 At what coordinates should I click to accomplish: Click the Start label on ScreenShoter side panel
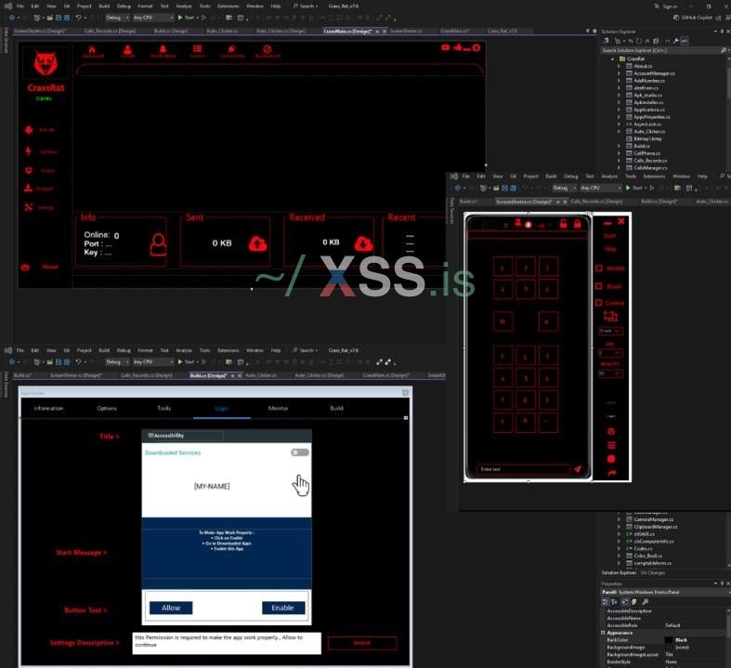pyautogui.click(x=609, y=236)
